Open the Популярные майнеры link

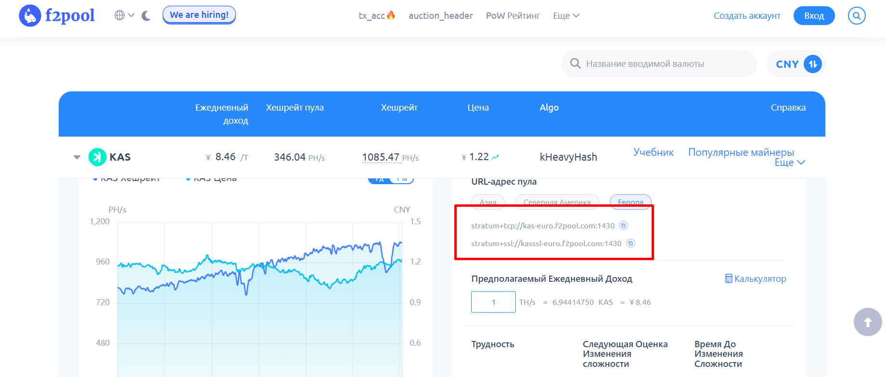(741, 152)
